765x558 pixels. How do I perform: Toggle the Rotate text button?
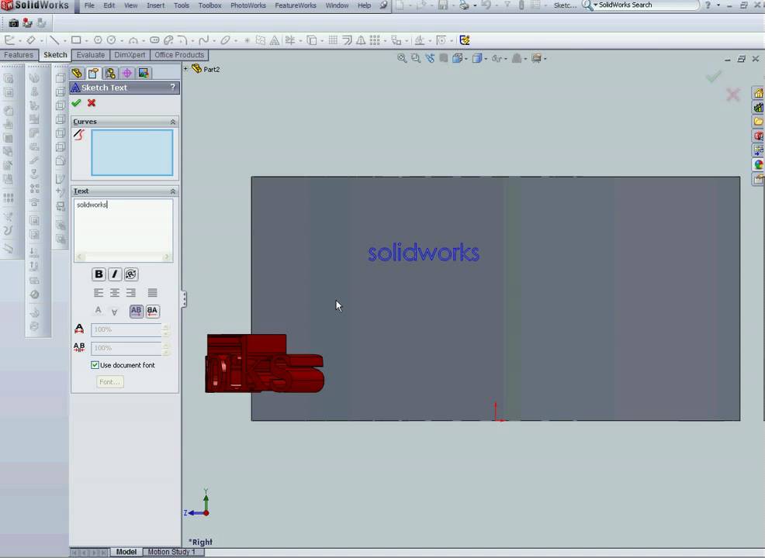(131, 274)
